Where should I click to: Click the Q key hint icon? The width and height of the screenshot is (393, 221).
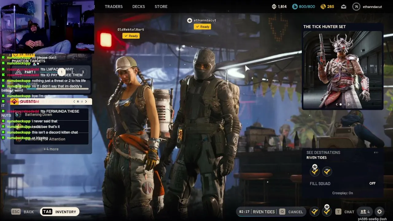(282, 212)
